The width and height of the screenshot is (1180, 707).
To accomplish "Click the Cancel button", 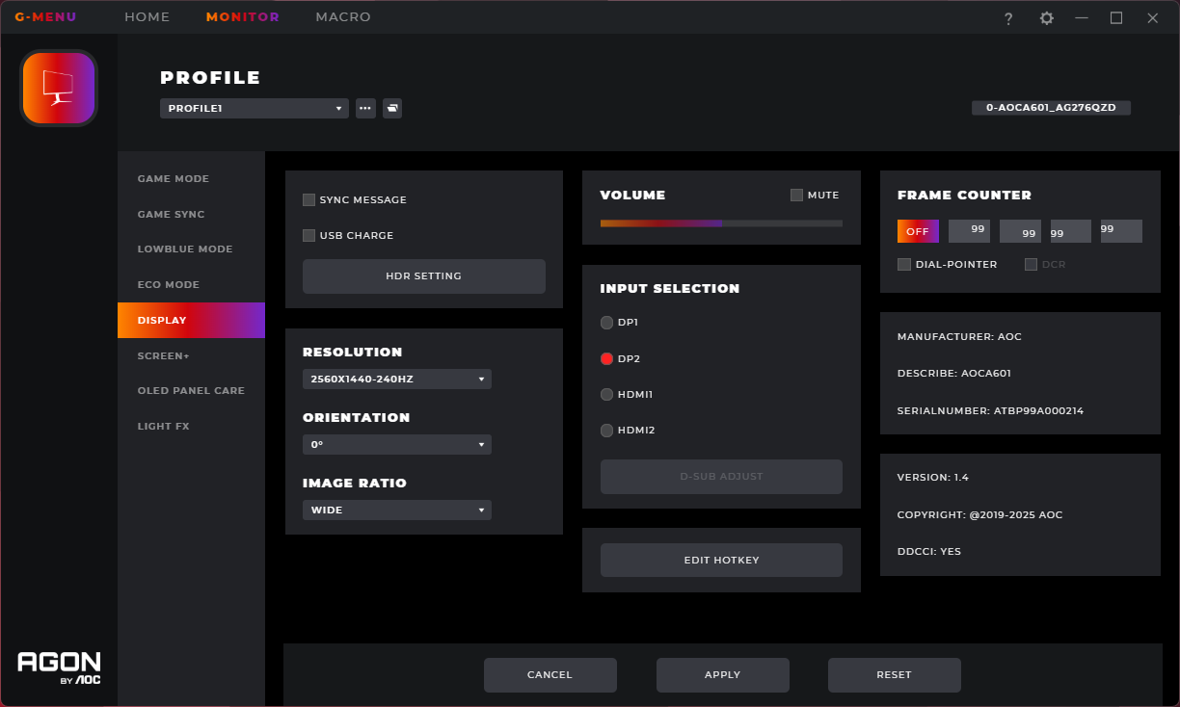I will [550, 675].
